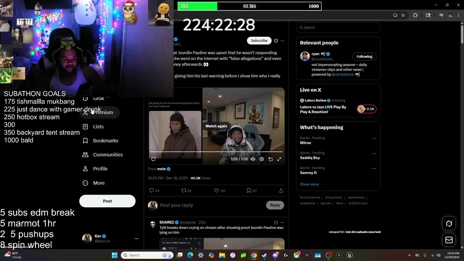Image resolution: width=464 pixels, height=261 pixels.
Task: Click the grey Reply button
Action: coord(275,205)
